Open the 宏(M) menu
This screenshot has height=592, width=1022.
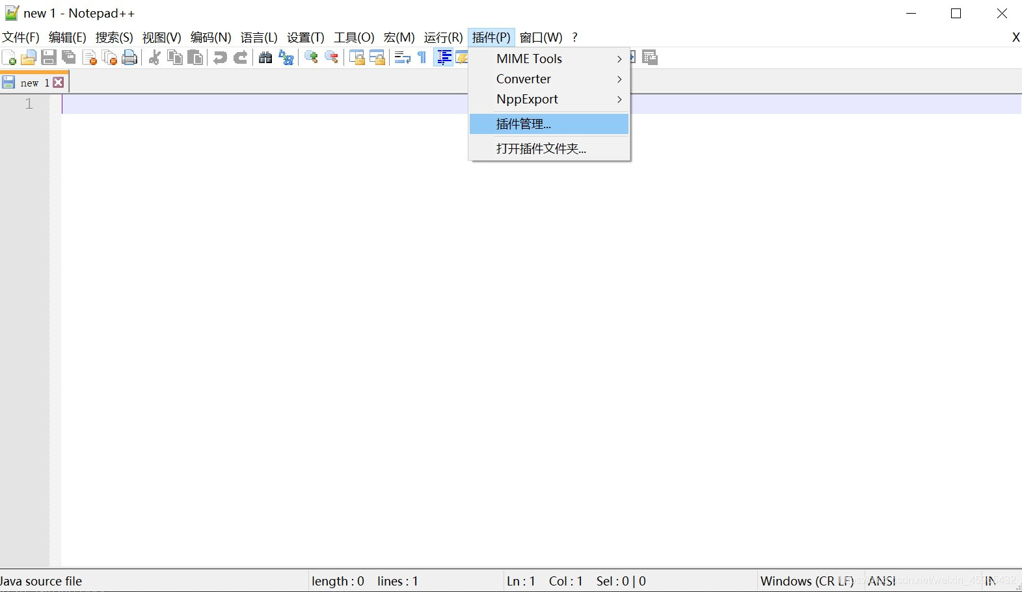(399, 38)
